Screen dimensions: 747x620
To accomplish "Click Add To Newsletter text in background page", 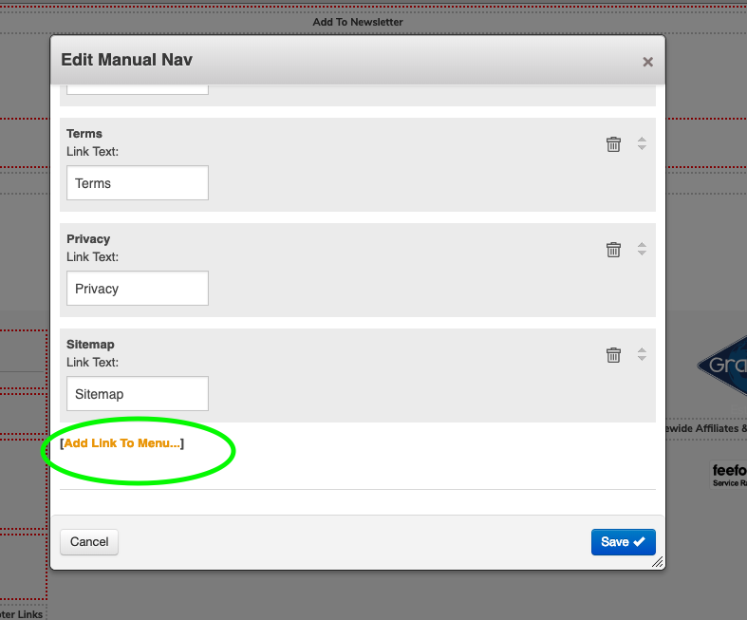I will point(358,22).
